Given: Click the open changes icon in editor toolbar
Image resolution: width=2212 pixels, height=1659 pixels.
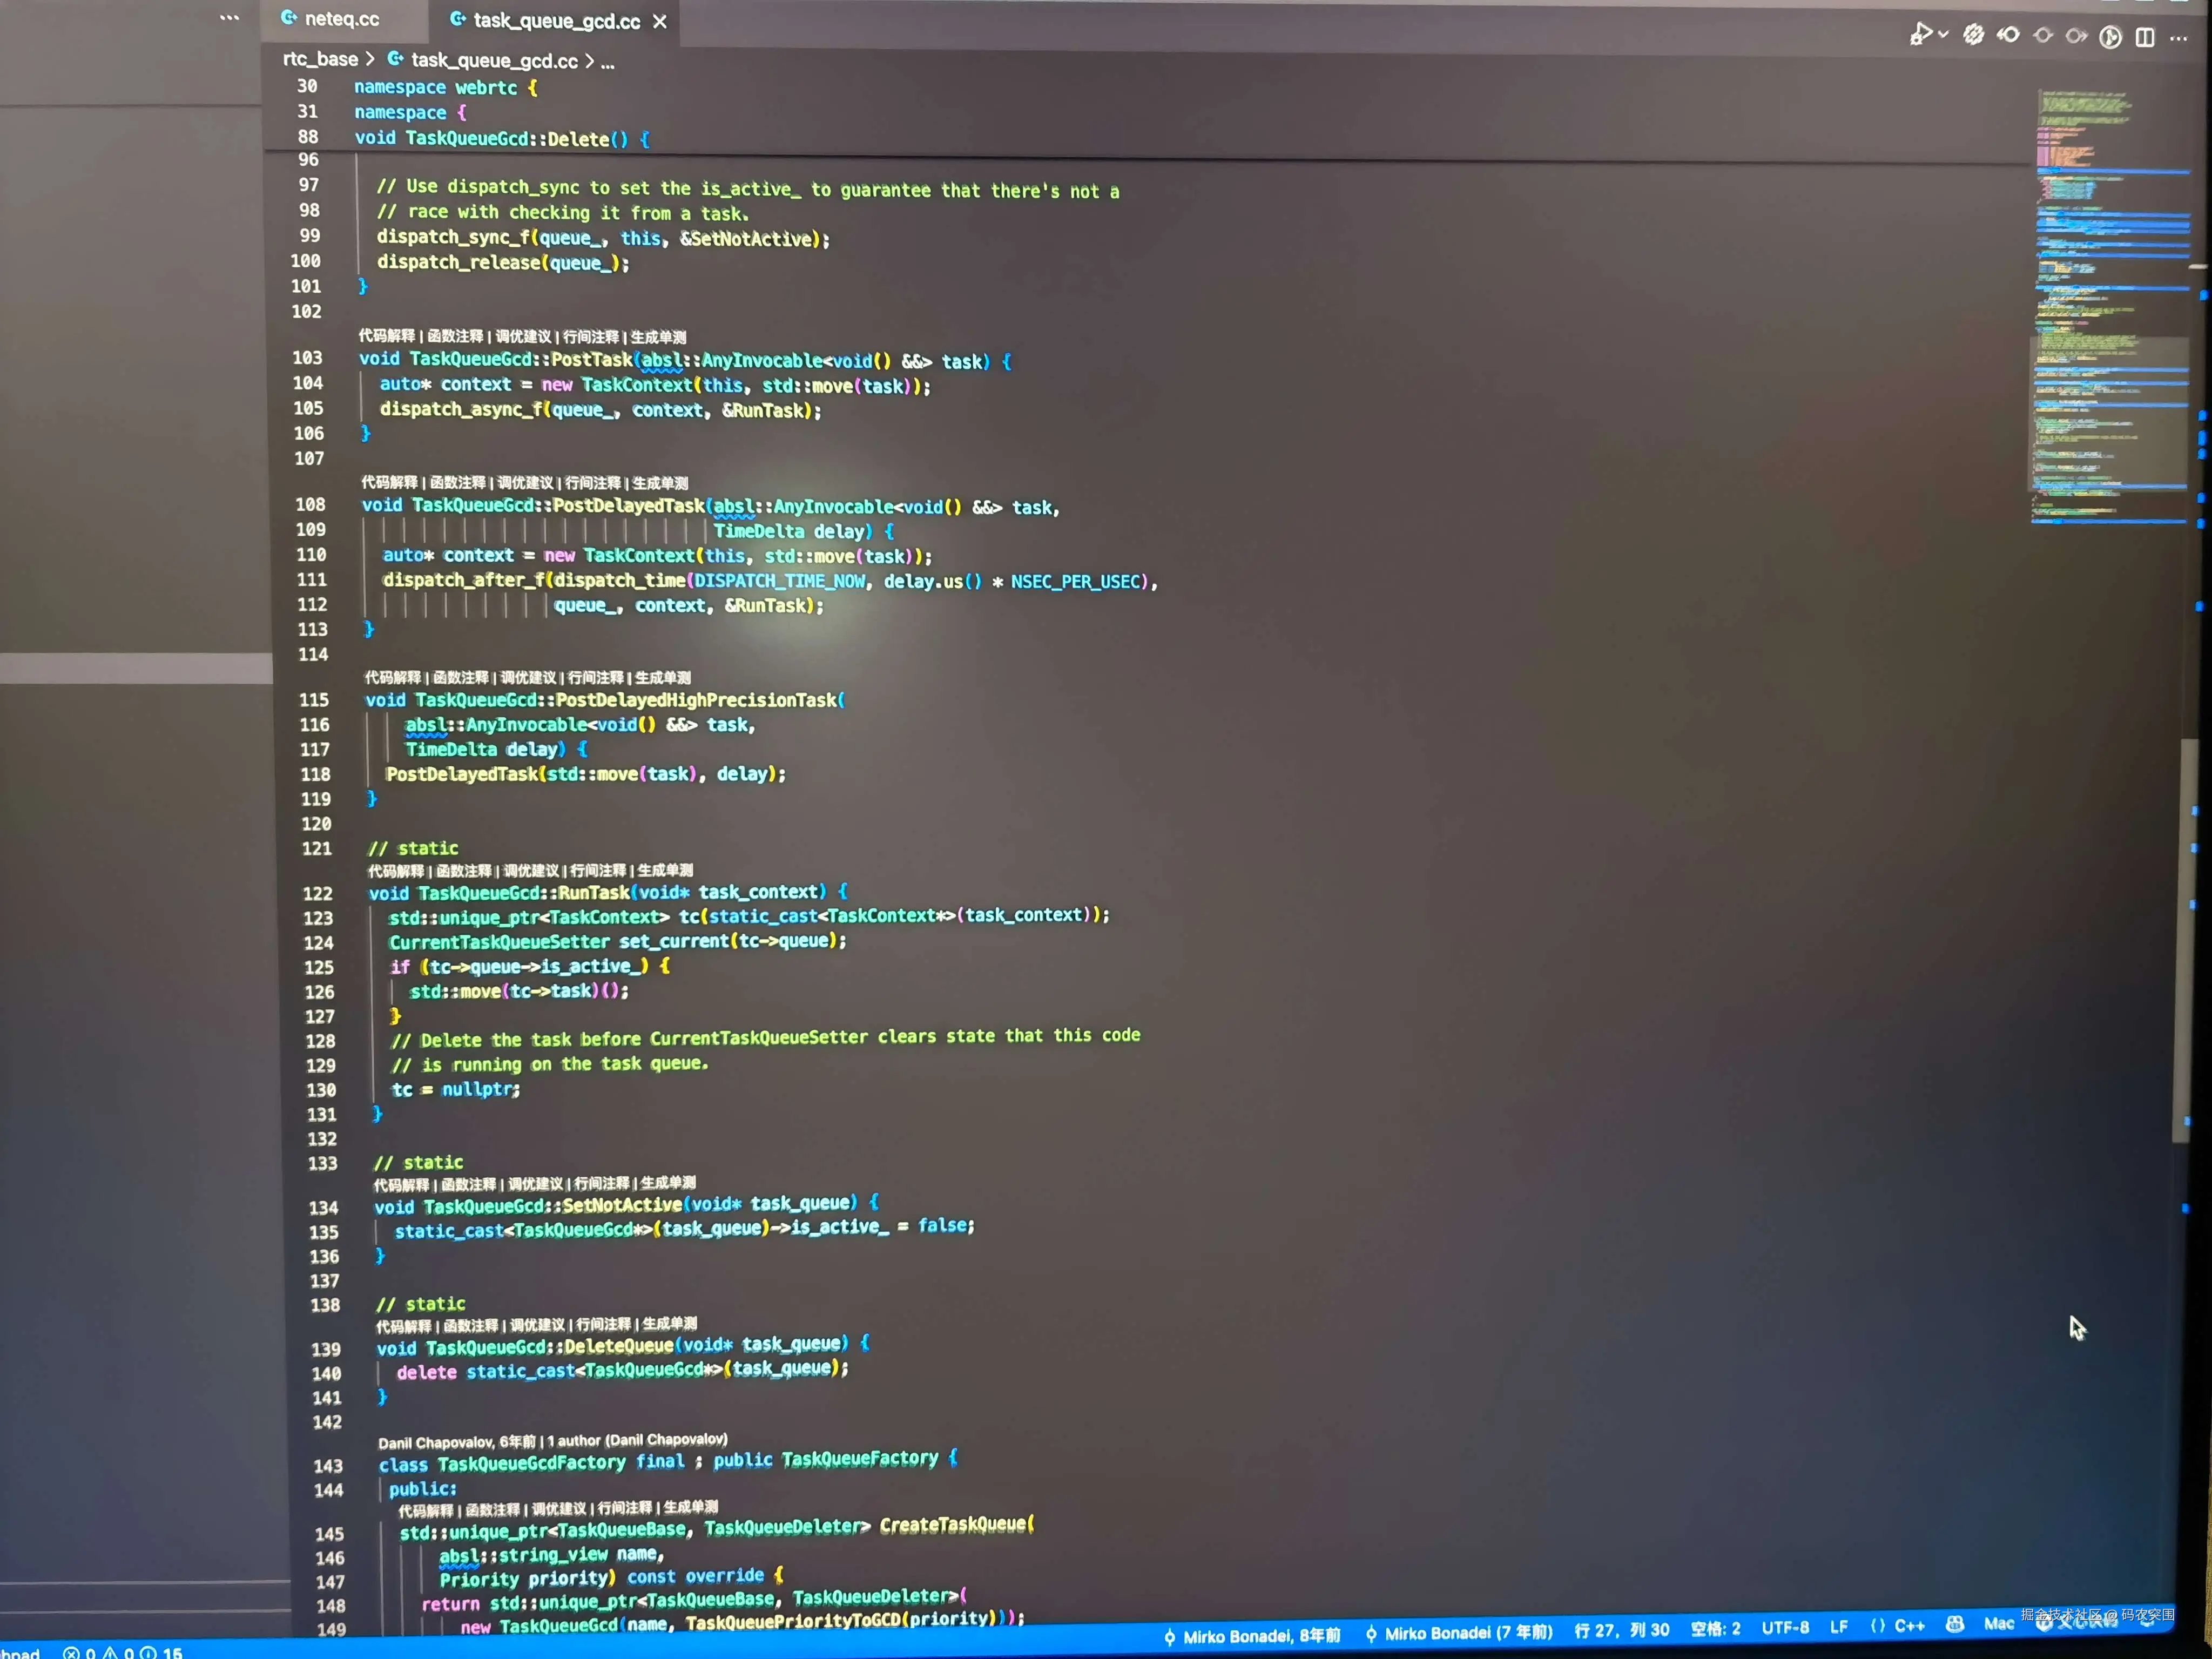Looking at the screenshot, I should [x=1973, y=35].
